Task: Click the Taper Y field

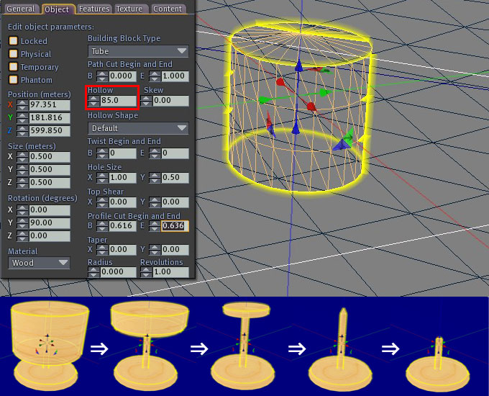Action: tap(175, 250)
